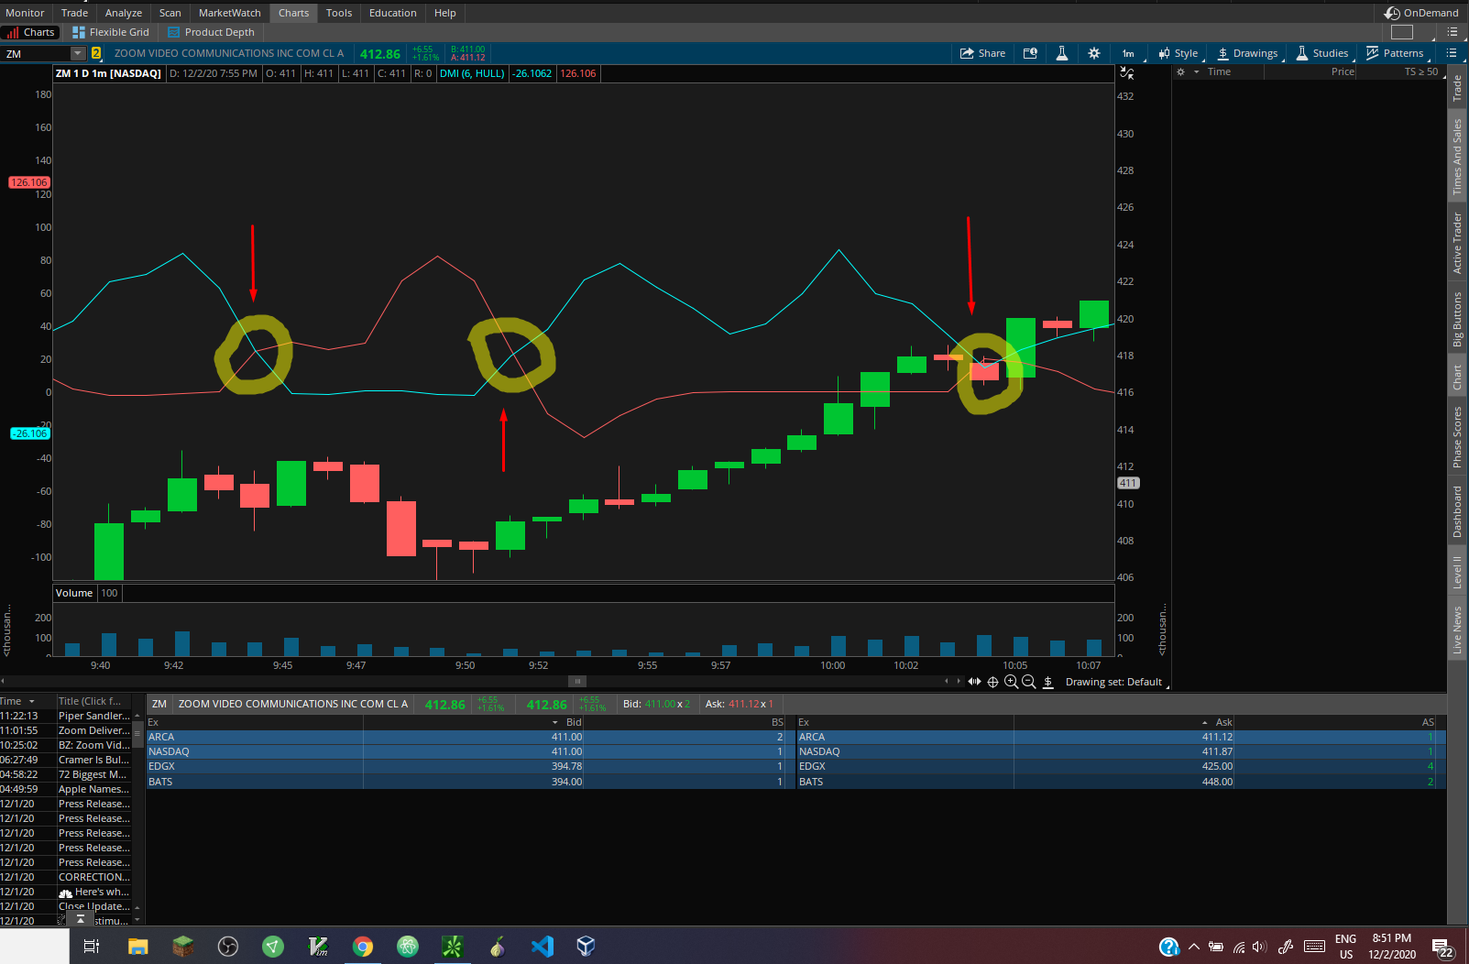Open the TS ≥ 50 filter dropdown
Viewport: 1469px width, 964px height.
click(x=1421, y=71)
